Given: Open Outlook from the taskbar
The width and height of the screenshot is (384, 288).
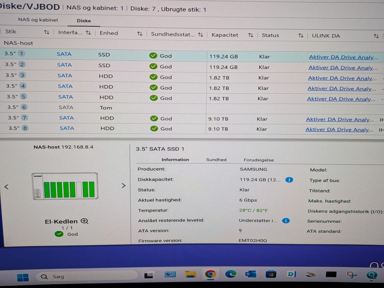Looking at the screenshot, I should [251, 274].
